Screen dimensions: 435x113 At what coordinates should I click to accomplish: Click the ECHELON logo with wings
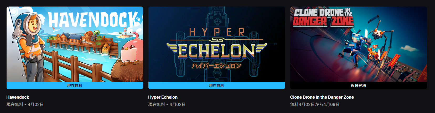click(x=217, y=51)
